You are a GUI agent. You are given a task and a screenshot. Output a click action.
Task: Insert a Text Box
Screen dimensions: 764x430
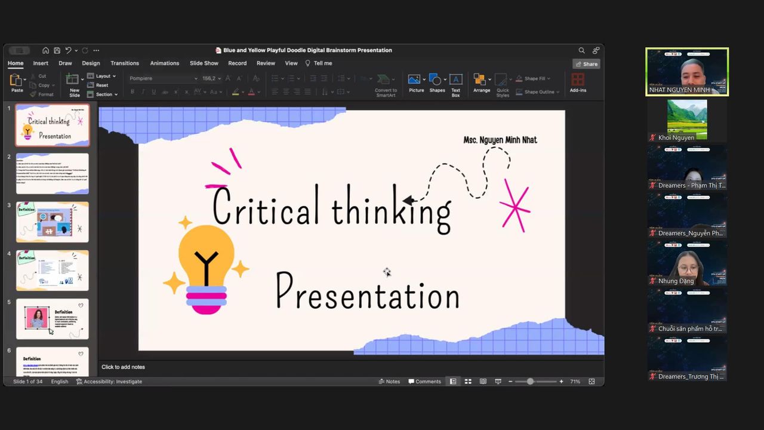coord(455,79)
